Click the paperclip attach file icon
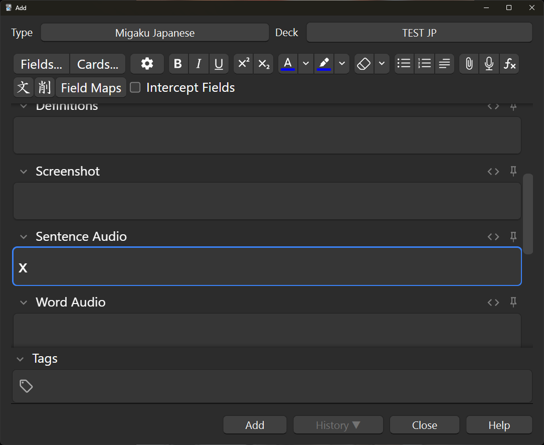Screen dimensions: 544x445 (469, 64)
